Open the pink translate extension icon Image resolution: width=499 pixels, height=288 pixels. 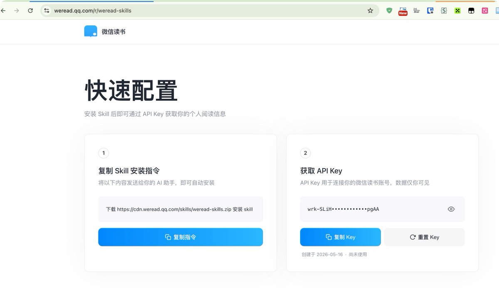pos(485,11)
